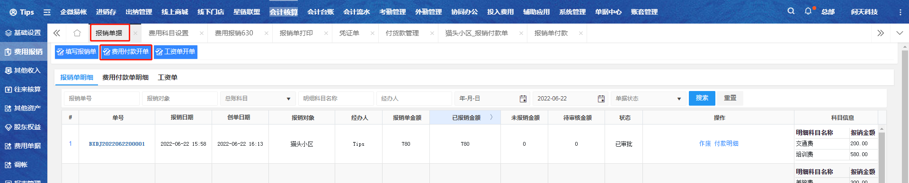Focus the 明细科目名称 input field
This screenshot has width=909, height=183.
[336, 99]
